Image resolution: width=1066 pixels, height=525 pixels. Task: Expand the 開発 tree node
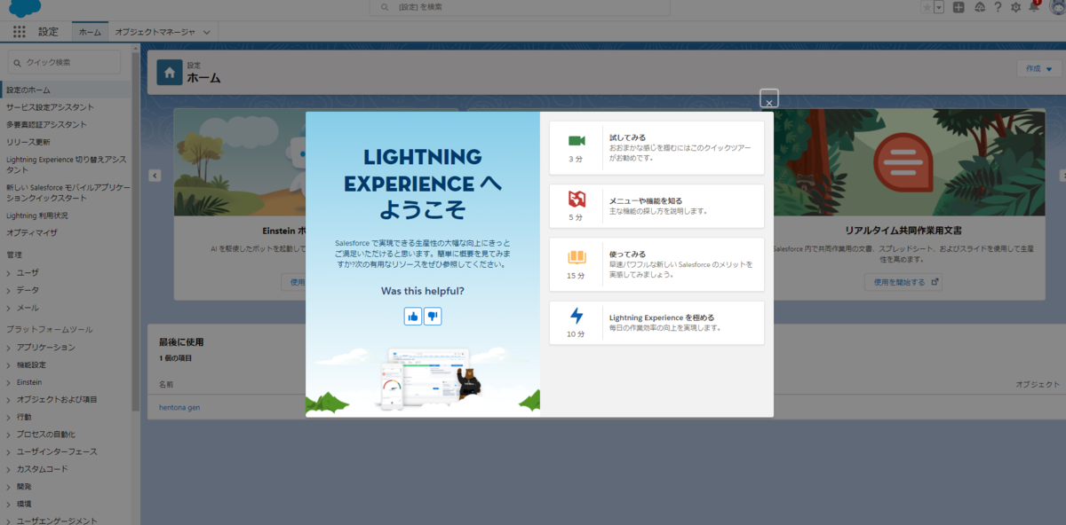(x=9, y=487)
